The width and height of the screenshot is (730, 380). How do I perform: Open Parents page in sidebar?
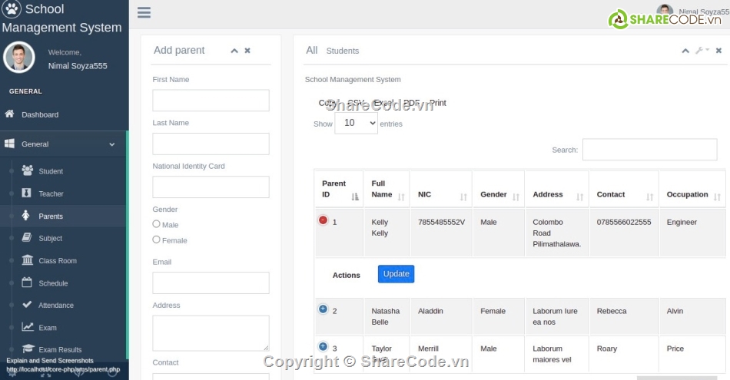(51, 216)
